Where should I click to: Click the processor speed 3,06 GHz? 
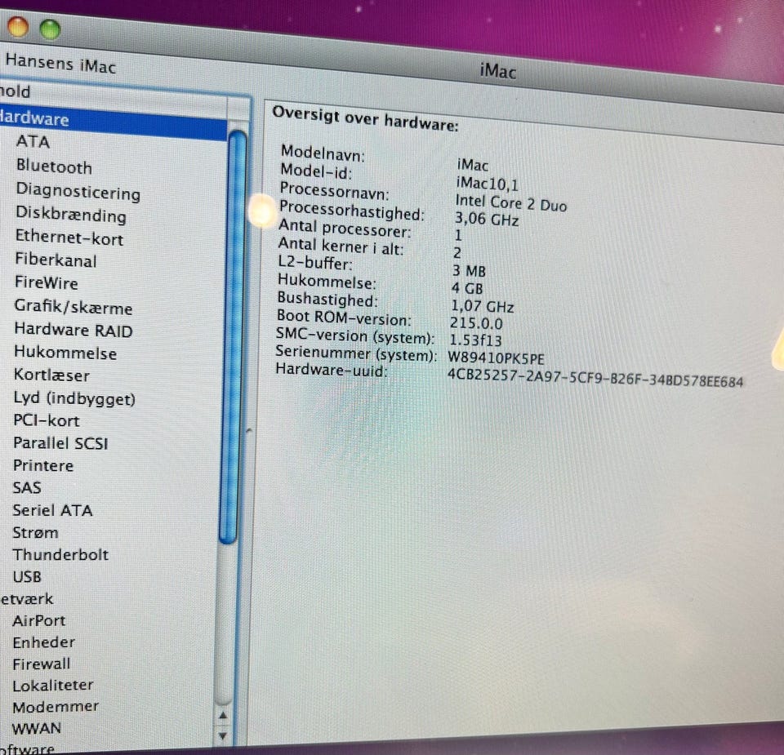(x=487, y=219)
